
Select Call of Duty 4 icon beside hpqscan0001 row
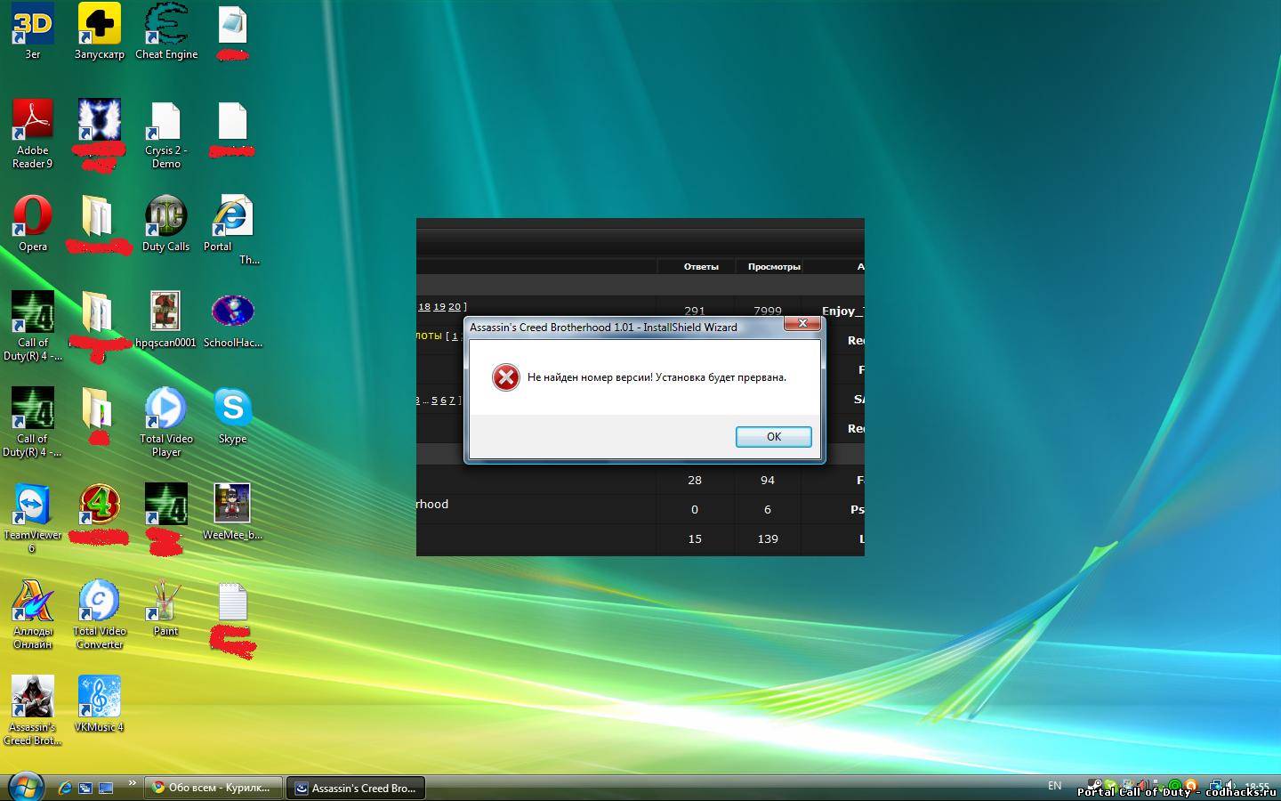pyautogui.click(x=33, y=326)
